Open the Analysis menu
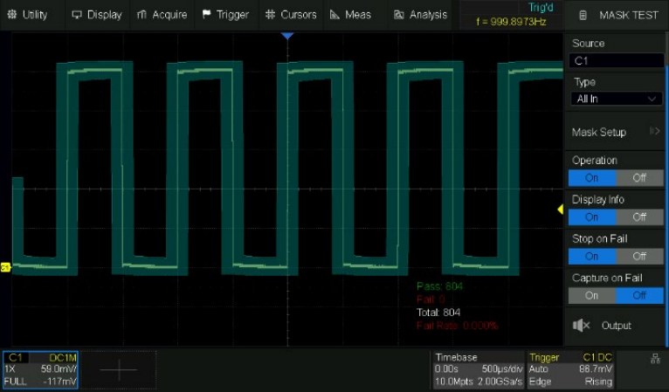The image size is (669, 392). 420,15
